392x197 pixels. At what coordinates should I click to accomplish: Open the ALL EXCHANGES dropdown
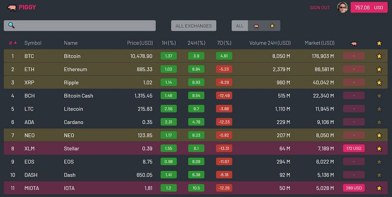(194, 26)
